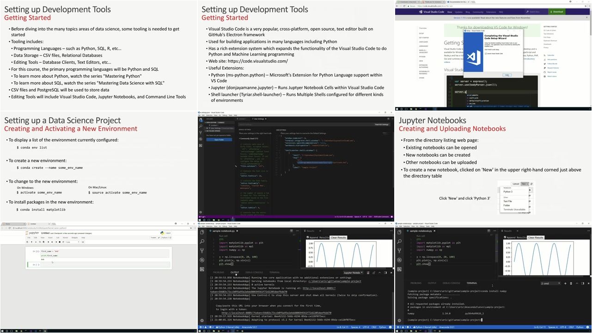Kill terminal using the trash icon next to plus
Image resolution: width=592 pixels, height=333 pixels.
[x=571, y=283]
